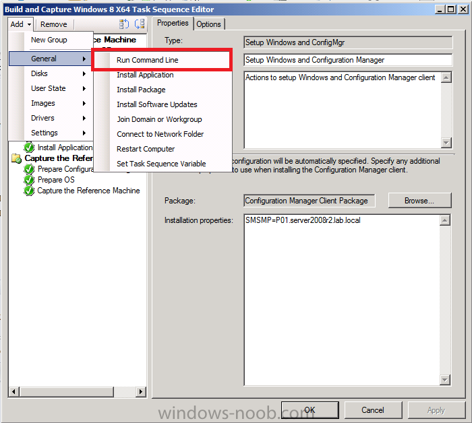Expand the User State submenu
Screen dimensions: 472x423
coord(51,88)
